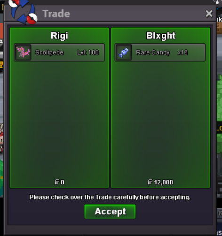Click Blxght's trader name header
Viewport: 222px width, 236px height.
161,36
